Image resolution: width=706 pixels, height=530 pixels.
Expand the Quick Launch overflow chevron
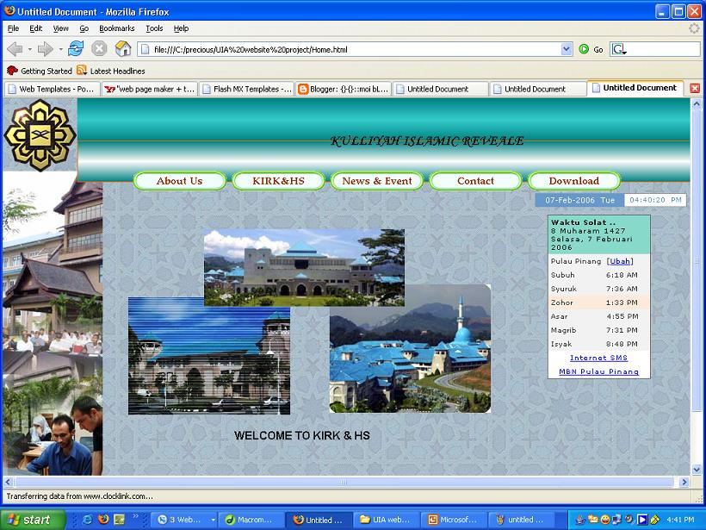tap(135, 516)
